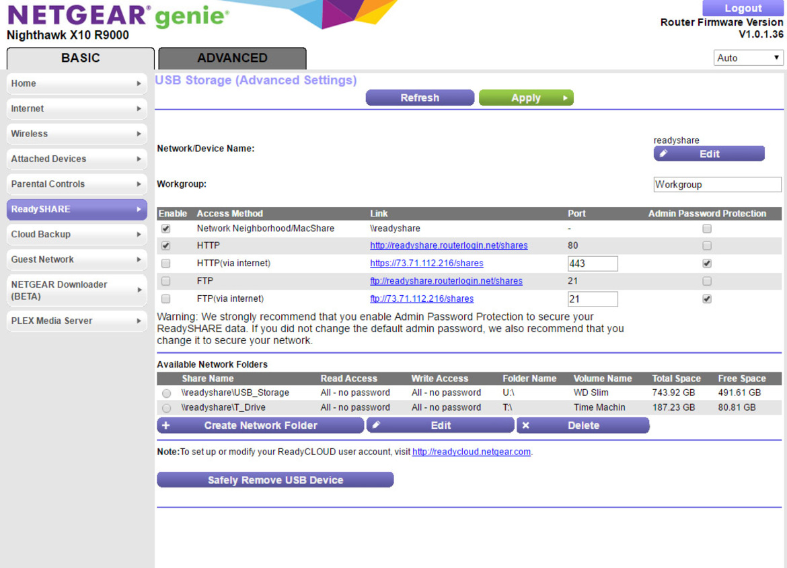Open Cloud Backup page
This screenshot has height=568, width=787.
(77, 235)
